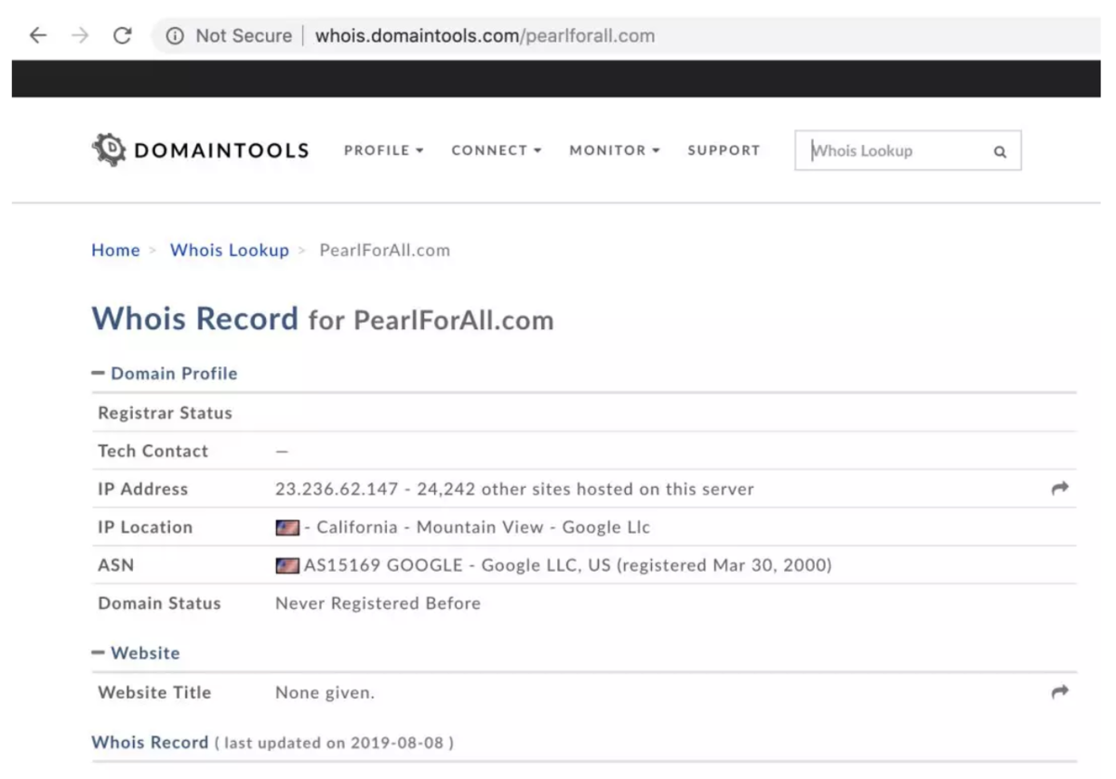Open the PROFILE dropdown menu
1116x779 pixels.
tap(384, 151)
